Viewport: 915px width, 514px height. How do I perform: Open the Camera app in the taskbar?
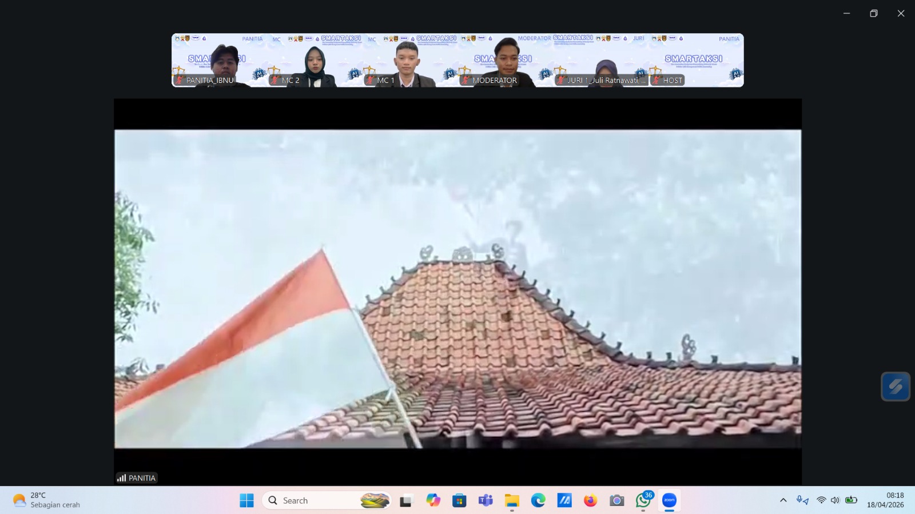(616, 501)
